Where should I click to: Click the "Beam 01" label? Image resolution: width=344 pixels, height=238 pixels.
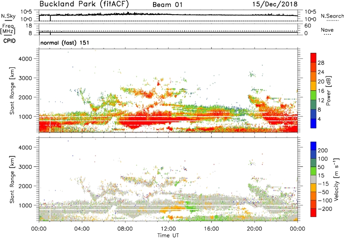(167, 5)
